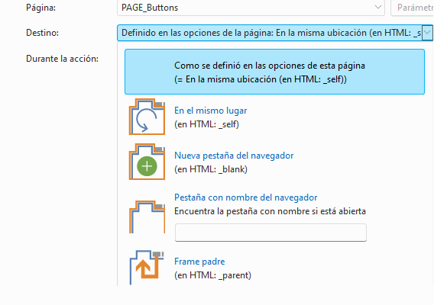Click the 'Durante la acción:' label
This screenshot has height=305, width=434.
click(x=63, y=59)
